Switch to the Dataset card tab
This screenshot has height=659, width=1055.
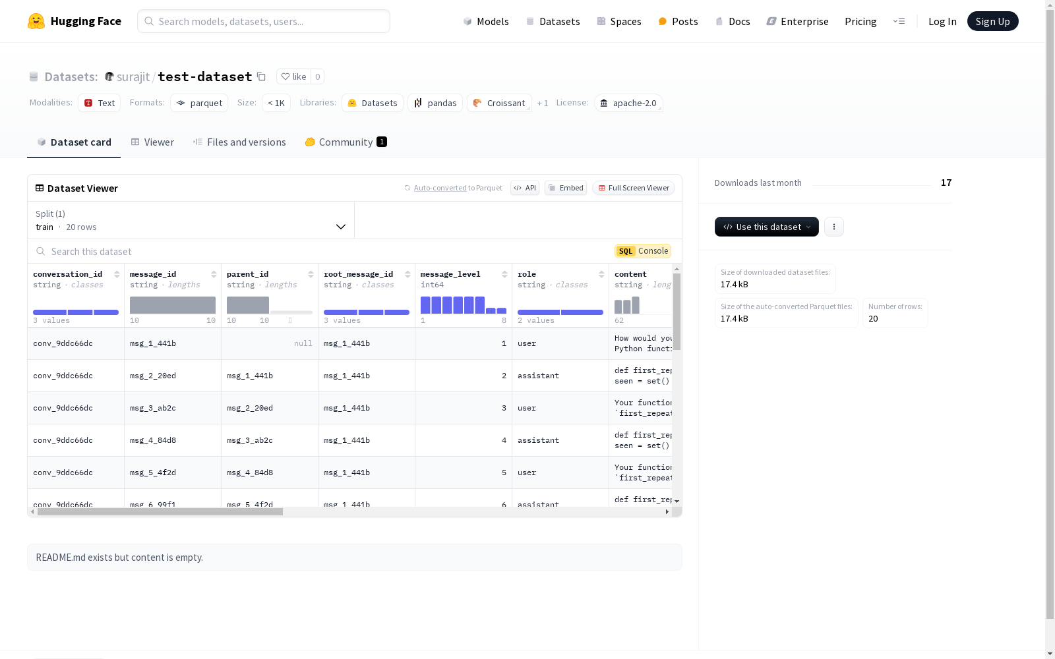(x=74, y=142)
